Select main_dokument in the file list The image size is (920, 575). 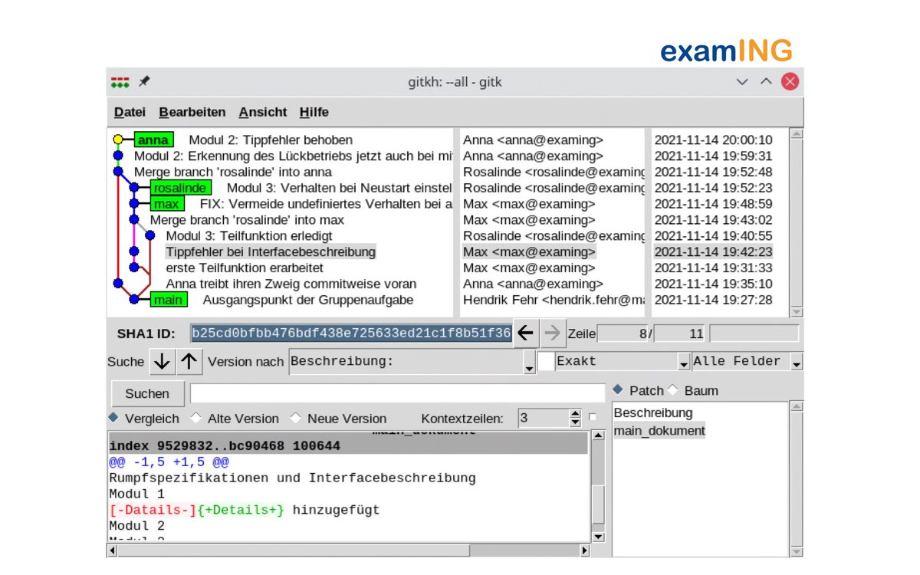659,431
